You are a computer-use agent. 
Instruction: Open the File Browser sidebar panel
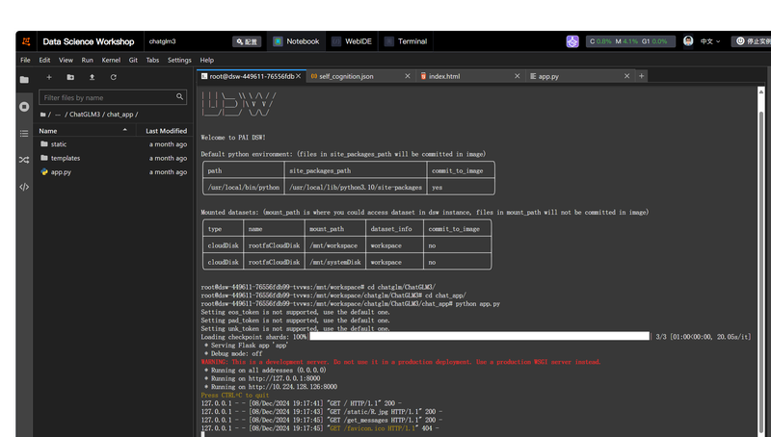tap(24, 80)
